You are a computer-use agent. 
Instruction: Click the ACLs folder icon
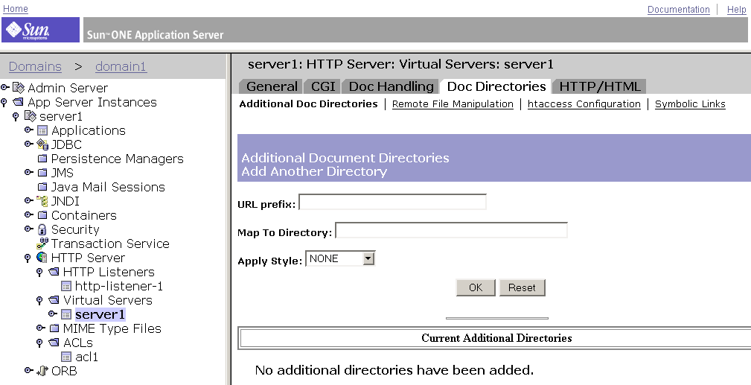pos(54,343)
